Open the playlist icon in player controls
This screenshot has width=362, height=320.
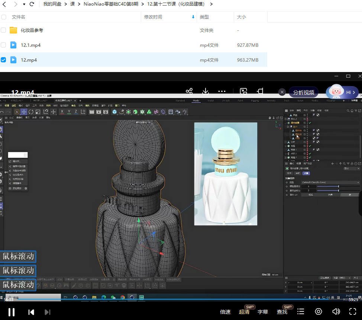pyautogui.click(x=300, y=311)
